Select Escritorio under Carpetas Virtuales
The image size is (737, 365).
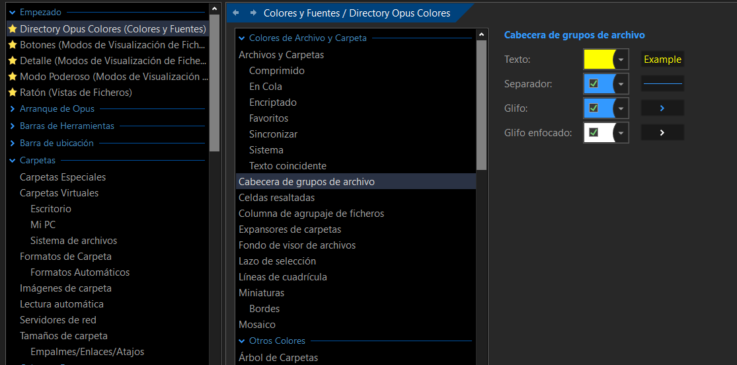coord(51,209)
